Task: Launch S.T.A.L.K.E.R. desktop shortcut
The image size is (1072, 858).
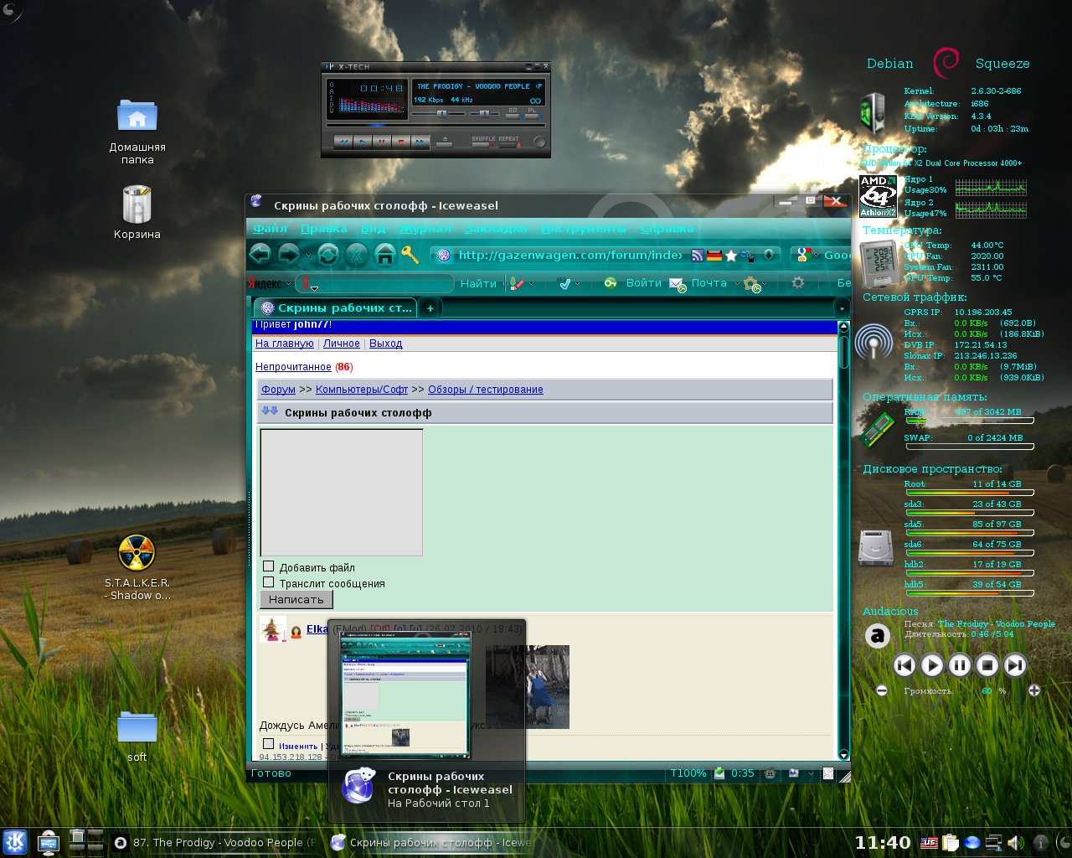Action: click(x=137, y=567)
